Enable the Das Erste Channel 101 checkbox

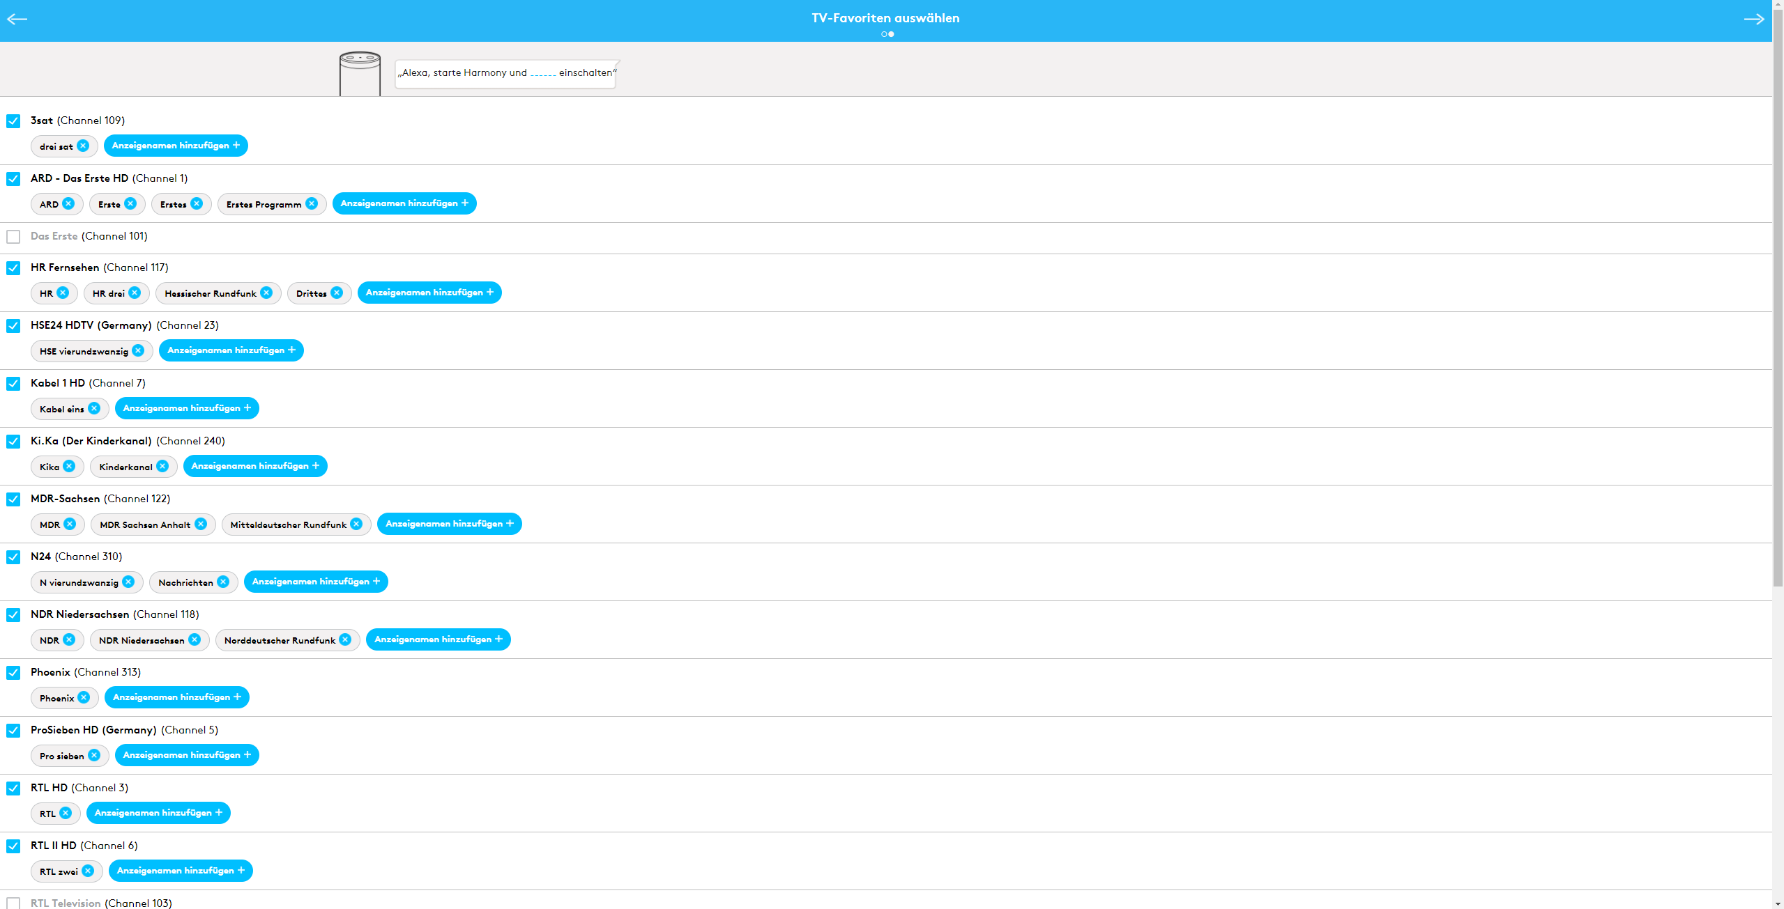pyautogui.click(x=13, y=237)
